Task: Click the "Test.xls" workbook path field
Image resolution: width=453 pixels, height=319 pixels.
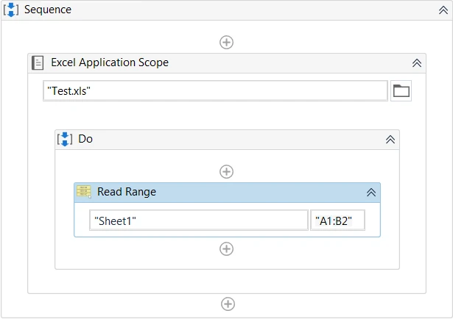Action: (214, 91)
